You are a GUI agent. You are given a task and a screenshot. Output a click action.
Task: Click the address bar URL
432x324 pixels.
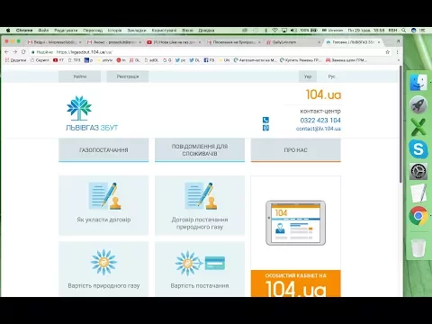point(85,52)
